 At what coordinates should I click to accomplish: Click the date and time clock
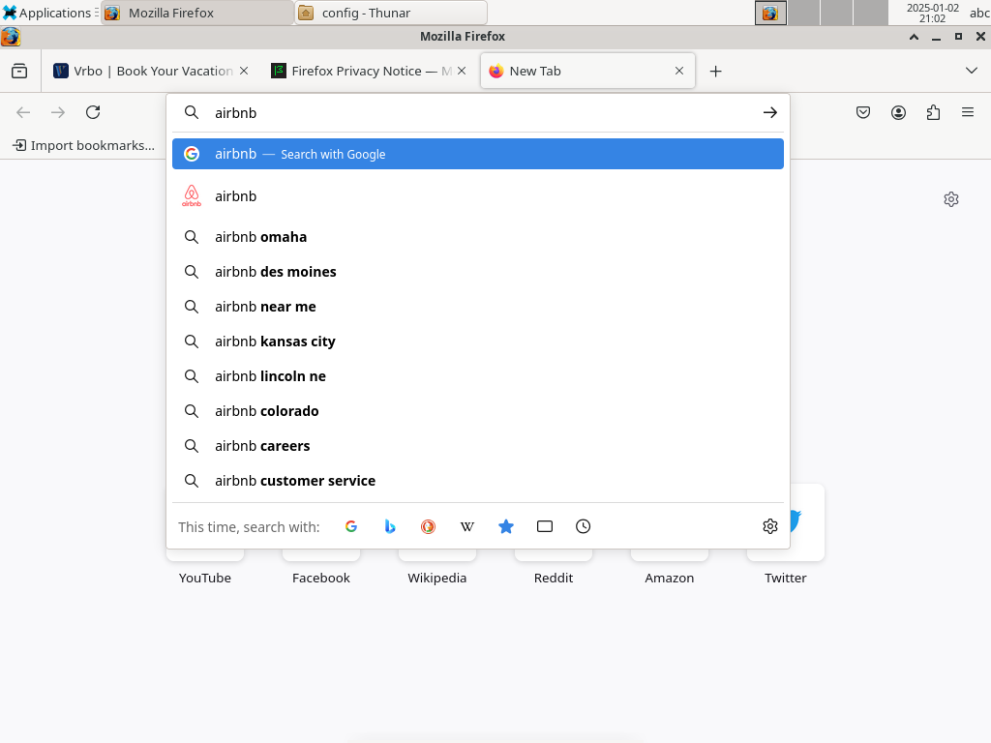click(932, 13)
